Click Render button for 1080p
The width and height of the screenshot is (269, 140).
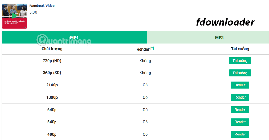coord(240,97)
